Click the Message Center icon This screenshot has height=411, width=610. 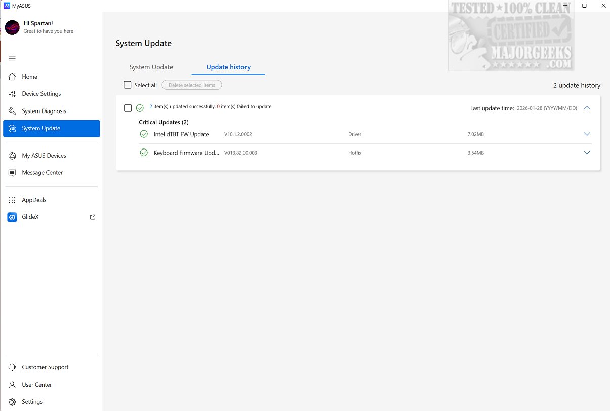12,173
